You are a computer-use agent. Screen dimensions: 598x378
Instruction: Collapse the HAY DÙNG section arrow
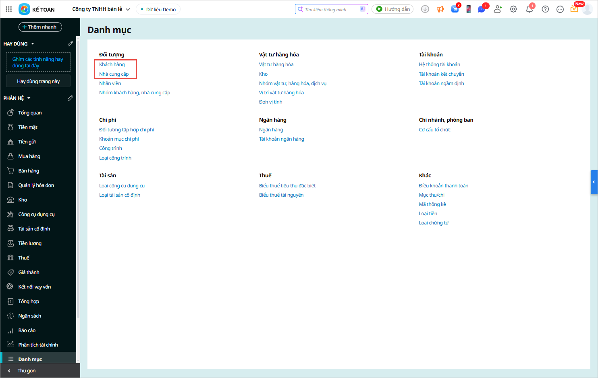[x=33, y=44]
